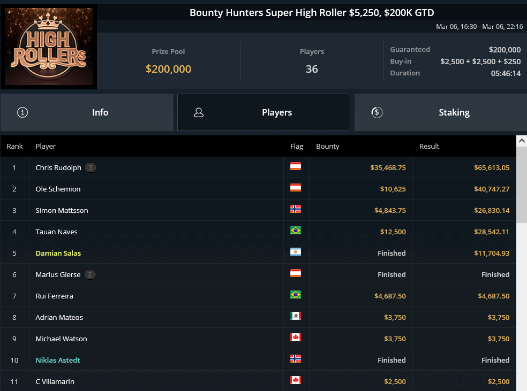This screenshot has height=391, width=527.
Task: Click the dollar icon on the Staking tab
Action: (x=377, y=112)
